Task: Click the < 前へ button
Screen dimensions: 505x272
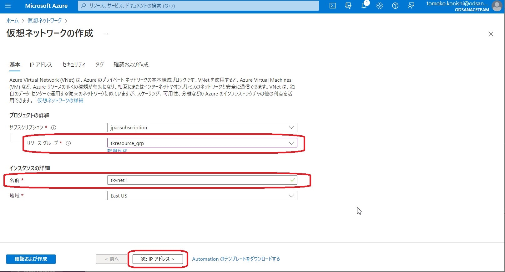Action: [112, 259]
